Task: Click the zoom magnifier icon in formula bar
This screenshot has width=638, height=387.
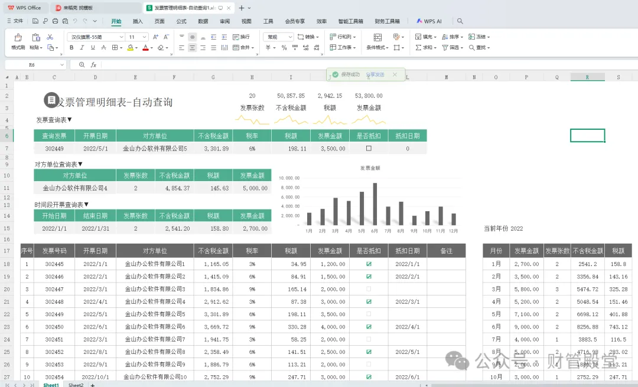Action: pos(82,65)
